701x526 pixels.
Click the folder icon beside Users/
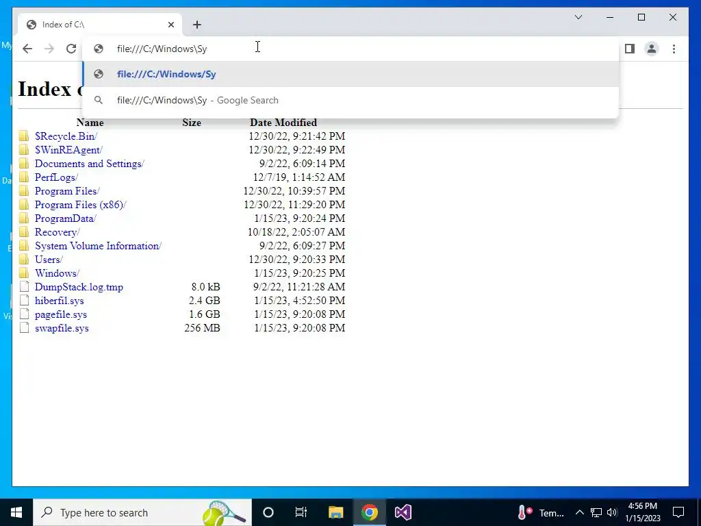pos(24,260)
